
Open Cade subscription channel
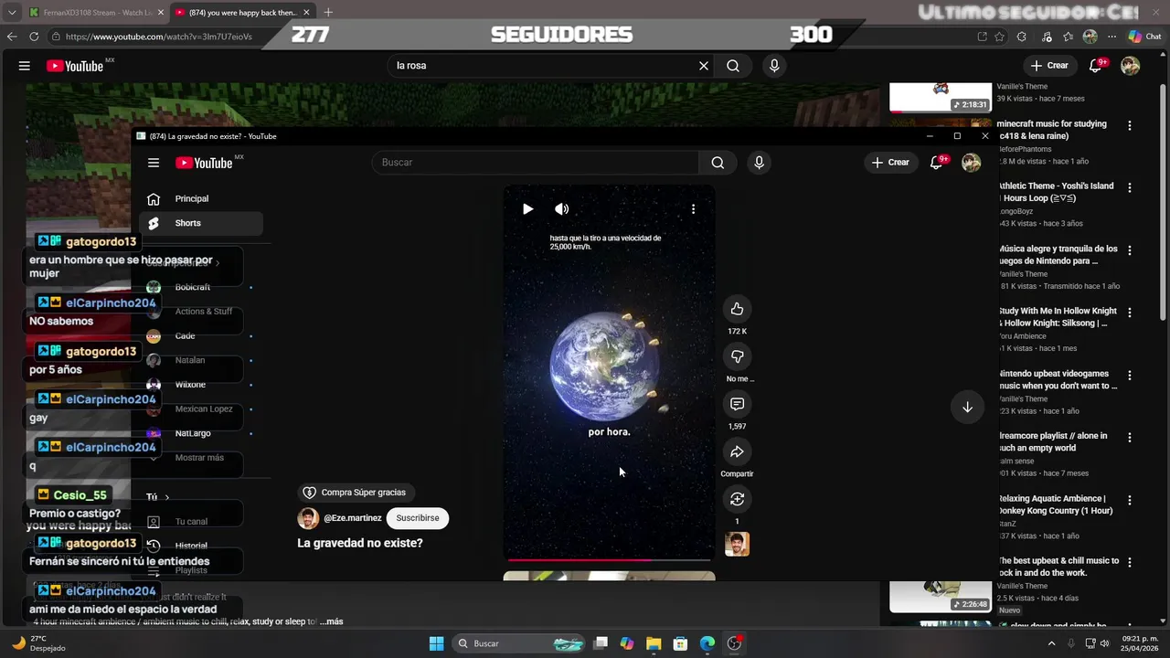click(201, 335)
